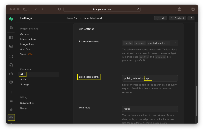Reload the supabase.com page
This screenshot has width=204, height=131.
(138, 9)
